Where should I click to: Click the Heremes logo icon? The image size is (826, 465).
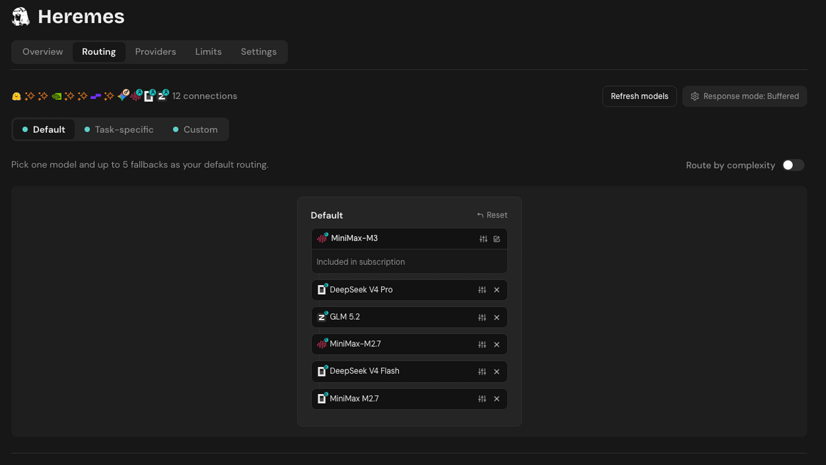coord(20,16)
